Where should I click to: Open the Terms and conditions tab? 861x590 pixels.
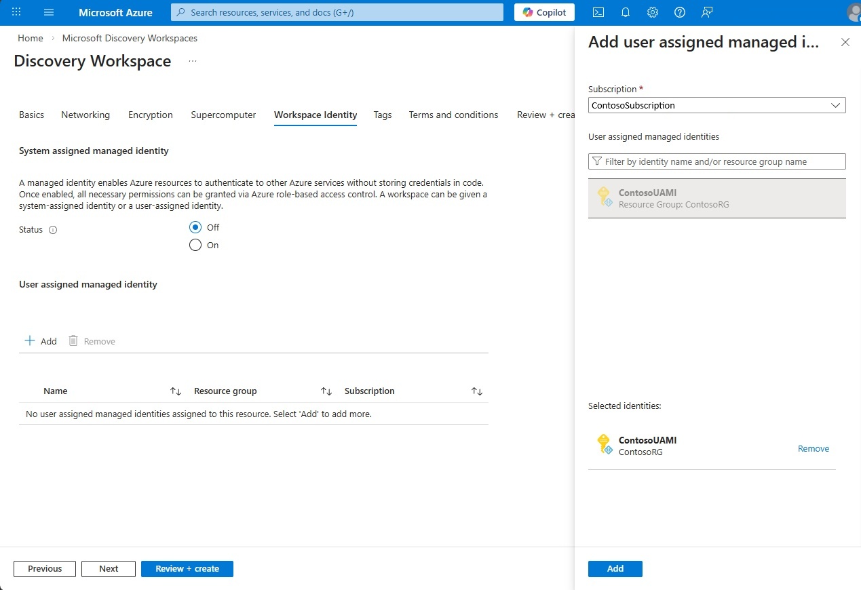(453, 115)
